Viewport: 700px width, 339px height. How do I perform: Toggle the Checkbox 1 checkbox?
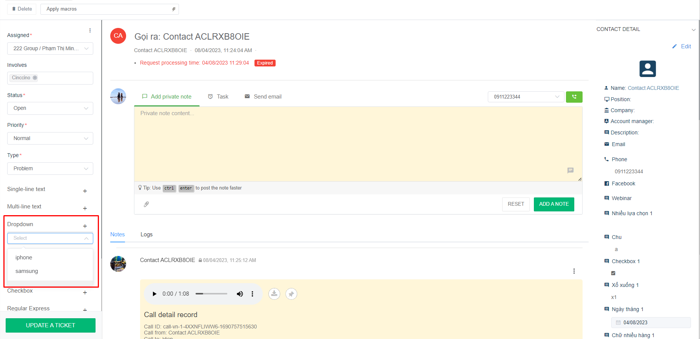point(613,273)
